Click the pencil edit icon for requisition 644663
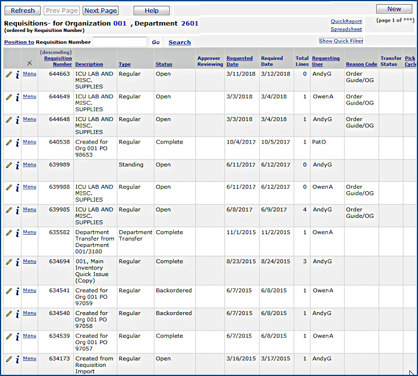The image size is (418, 376). click(9, 74)
